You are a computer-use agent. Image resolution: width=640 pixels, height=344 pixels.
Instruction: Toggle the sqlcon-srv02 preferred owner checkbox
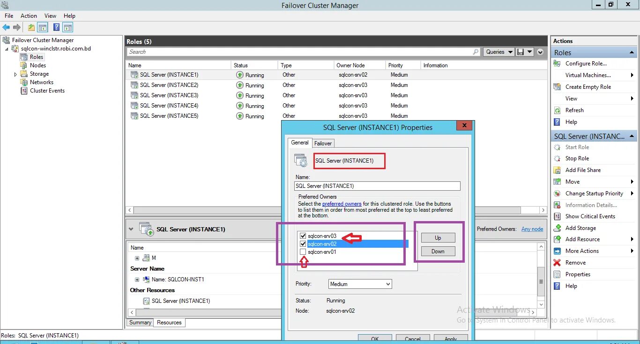tap(303, 244)
